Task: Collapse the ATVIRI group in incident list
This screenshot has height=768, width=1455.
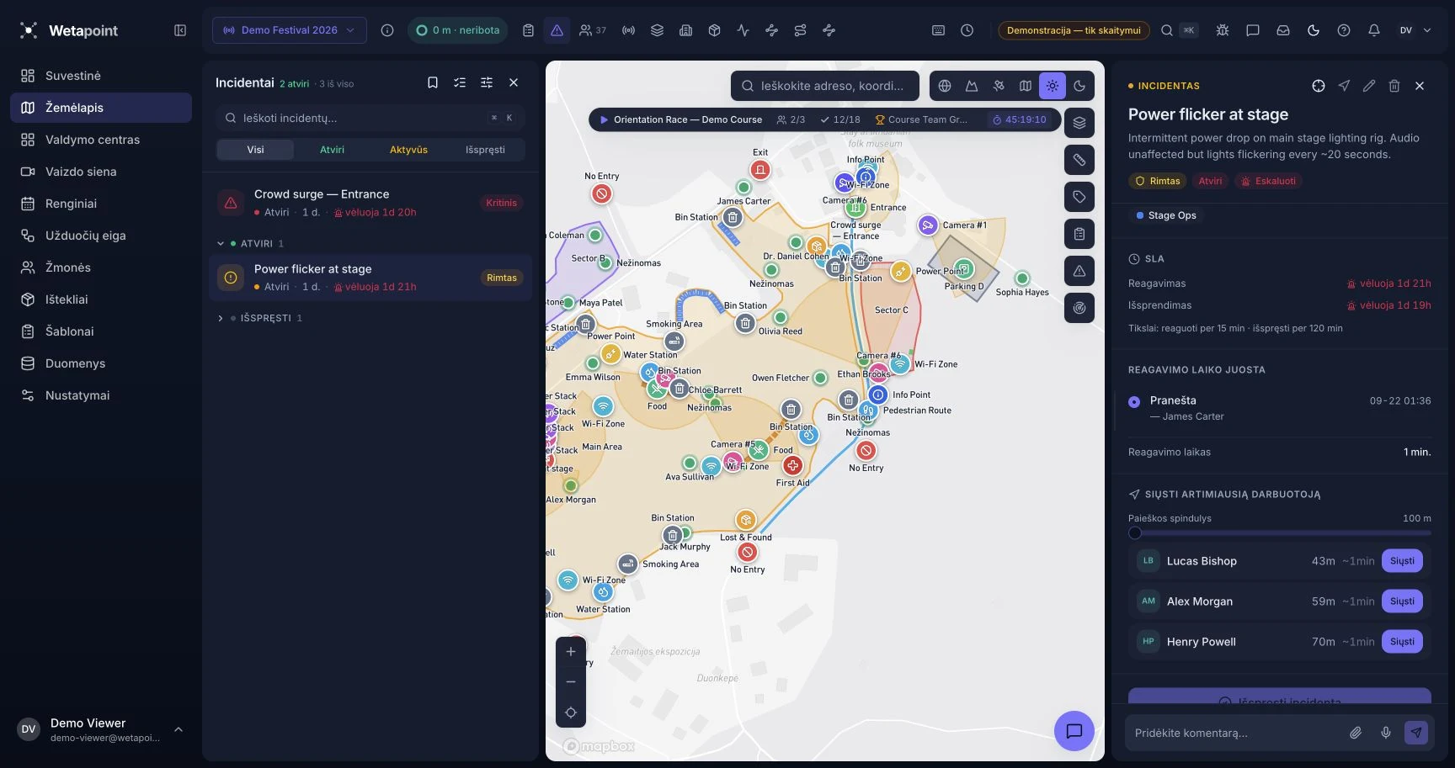Action: pos(221,244)
